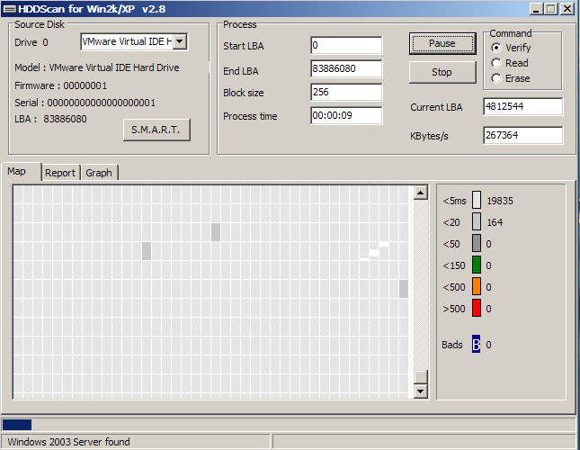
Task: Click the <5ms white legend swatch
Action: click(477, 200)
